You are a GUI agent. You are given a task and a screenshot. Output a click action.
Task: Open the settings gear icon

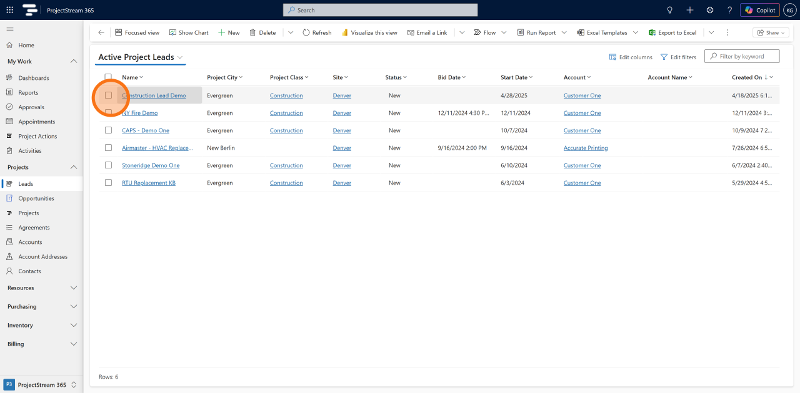point(710,10)
